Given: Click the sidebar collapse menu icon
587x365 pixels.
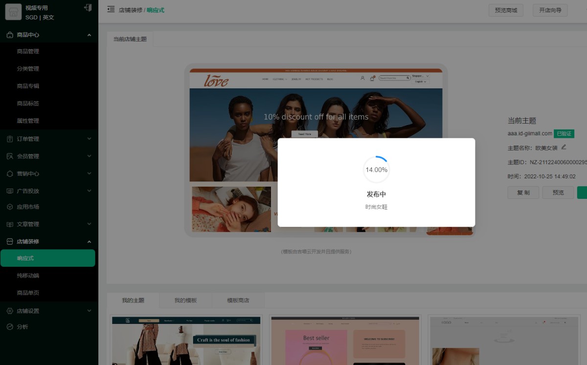Looking at the screenshot, I should click(111, 9).
